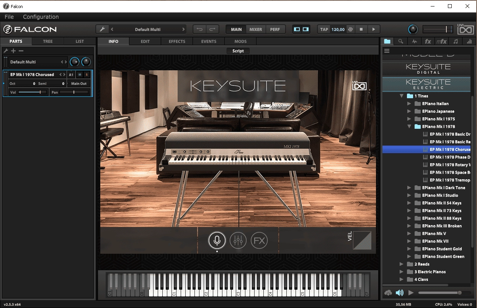
Task: Open the mixer sliders page in KeySuite
Action: click(238, 240)
